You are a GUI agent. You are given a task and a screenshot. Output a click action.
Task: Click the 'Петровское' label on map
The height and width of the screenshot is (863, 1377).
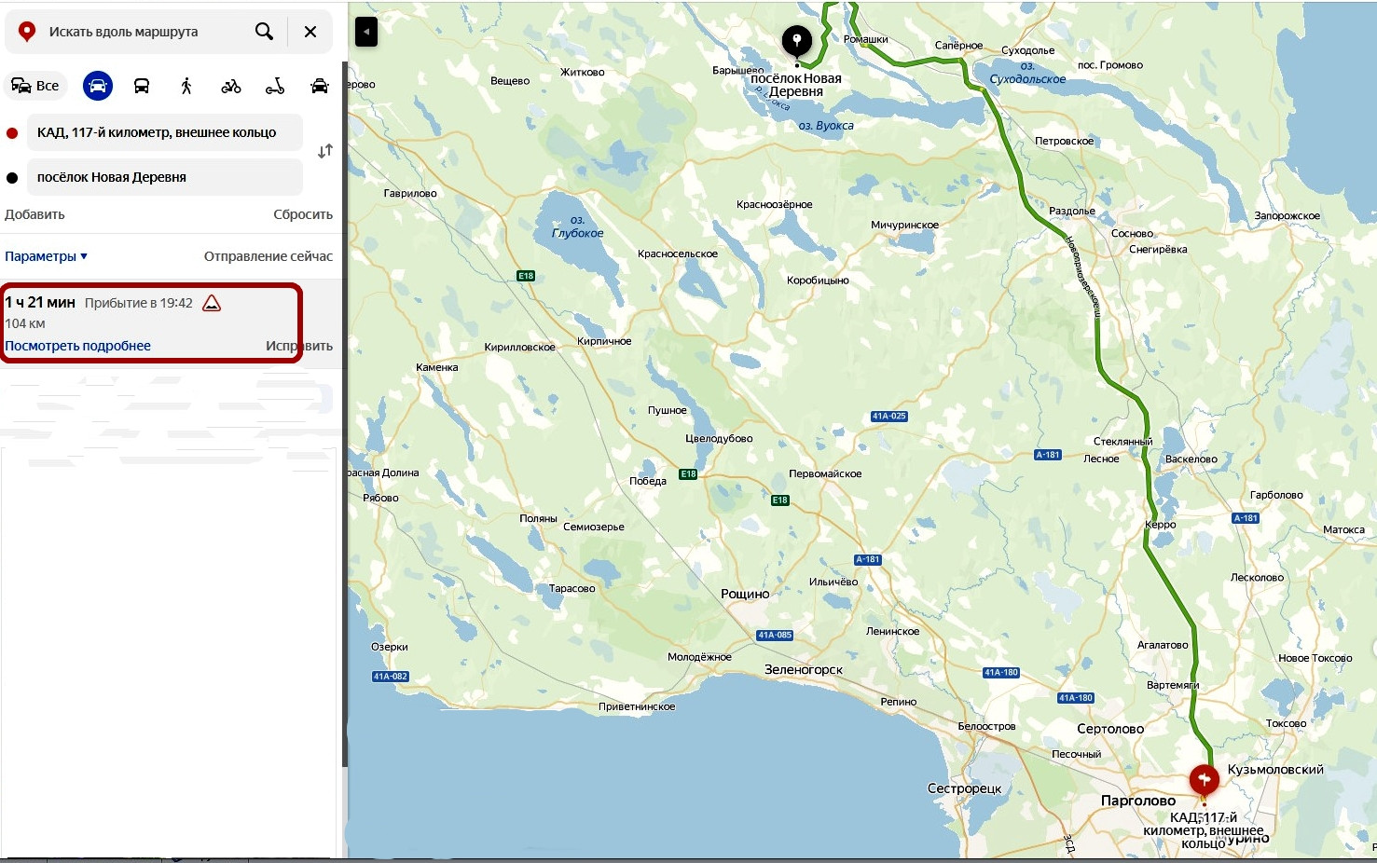coord(1065,141)
